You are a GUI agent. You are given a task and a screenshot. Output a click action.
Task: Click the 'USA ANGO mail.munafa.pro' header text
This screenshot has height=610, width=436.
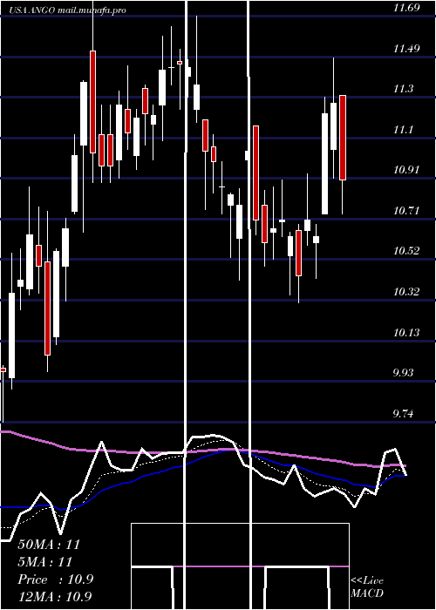[x=67, y=10]
